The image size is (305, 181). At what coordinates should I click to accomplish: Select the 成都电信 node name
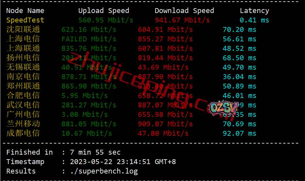click(23, 133)
